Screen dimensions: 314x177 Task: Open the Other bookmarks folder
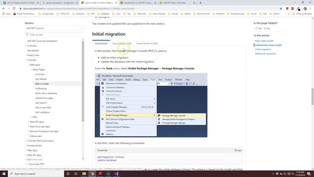pyautogui.click(x=302, y=14)
